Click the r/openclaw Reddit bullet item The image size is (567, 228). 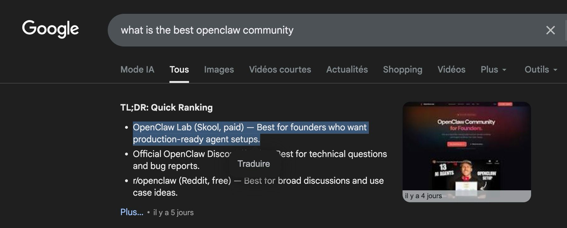click(x=182, y=181)
